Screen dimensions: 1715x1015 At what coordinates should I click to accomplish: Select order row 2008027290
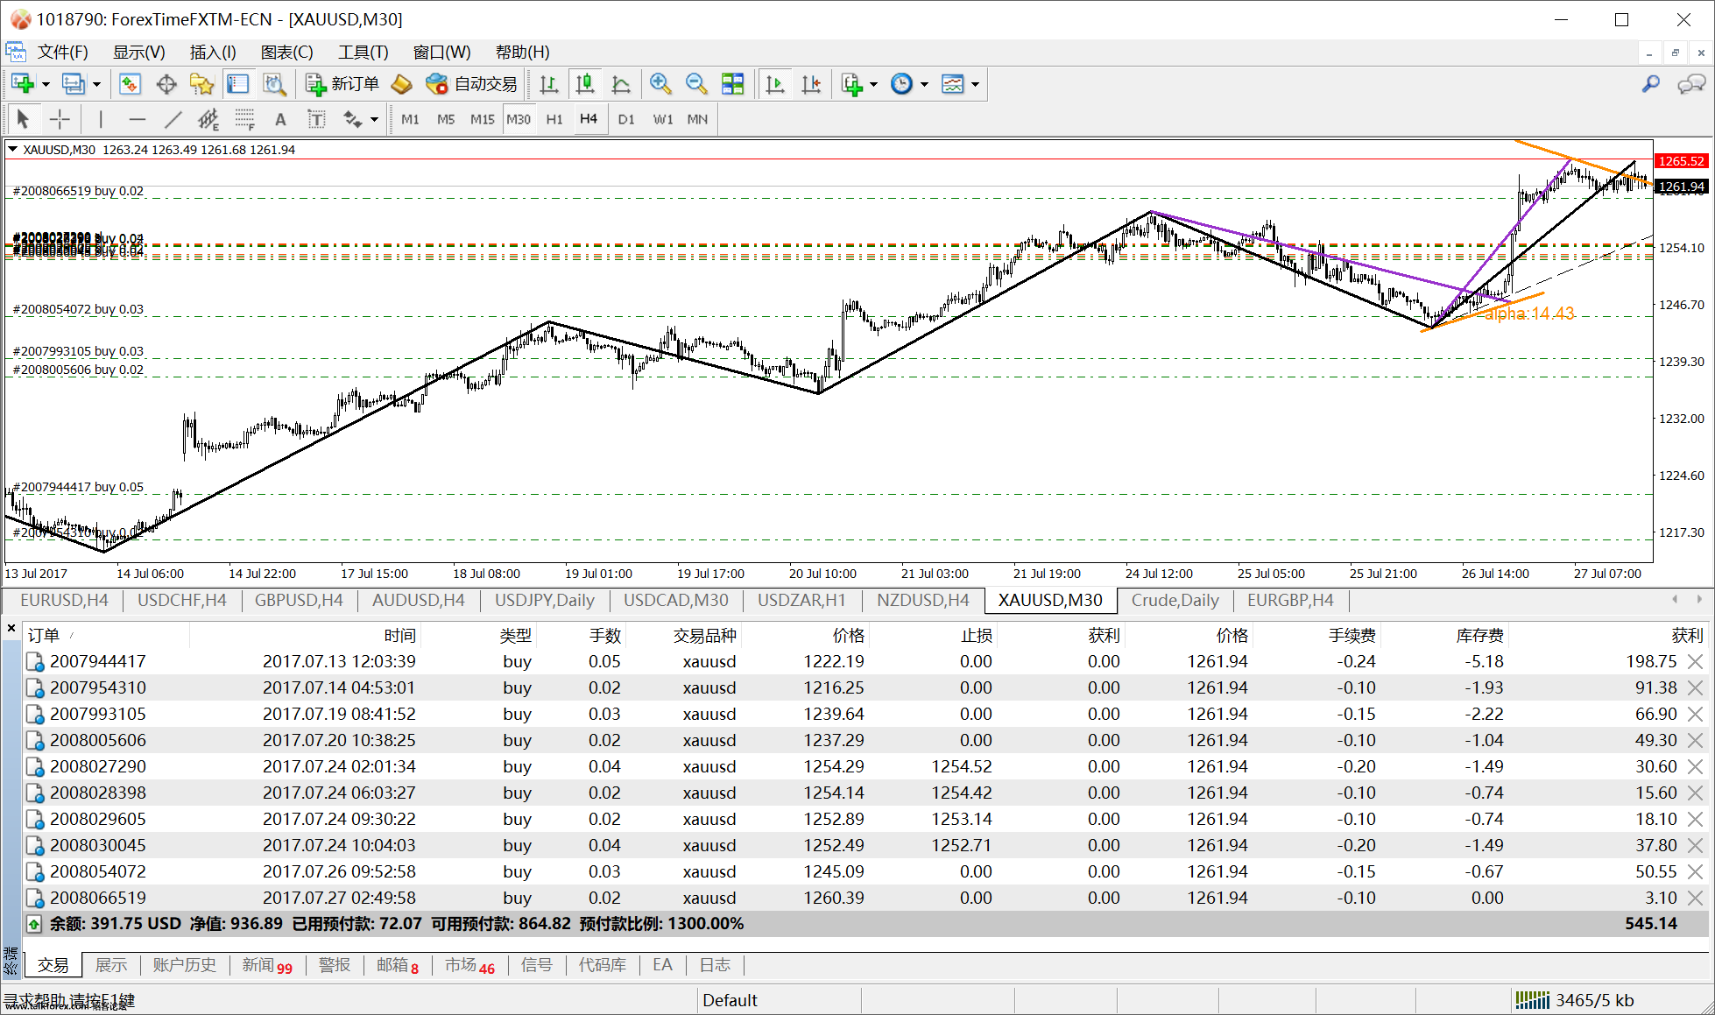[x=865, y=766]
